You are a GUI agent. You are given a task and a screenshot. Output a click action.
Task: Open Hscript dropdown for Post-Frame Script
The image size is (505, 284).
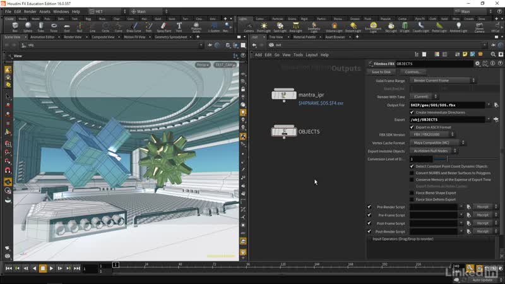pos(485,223)
